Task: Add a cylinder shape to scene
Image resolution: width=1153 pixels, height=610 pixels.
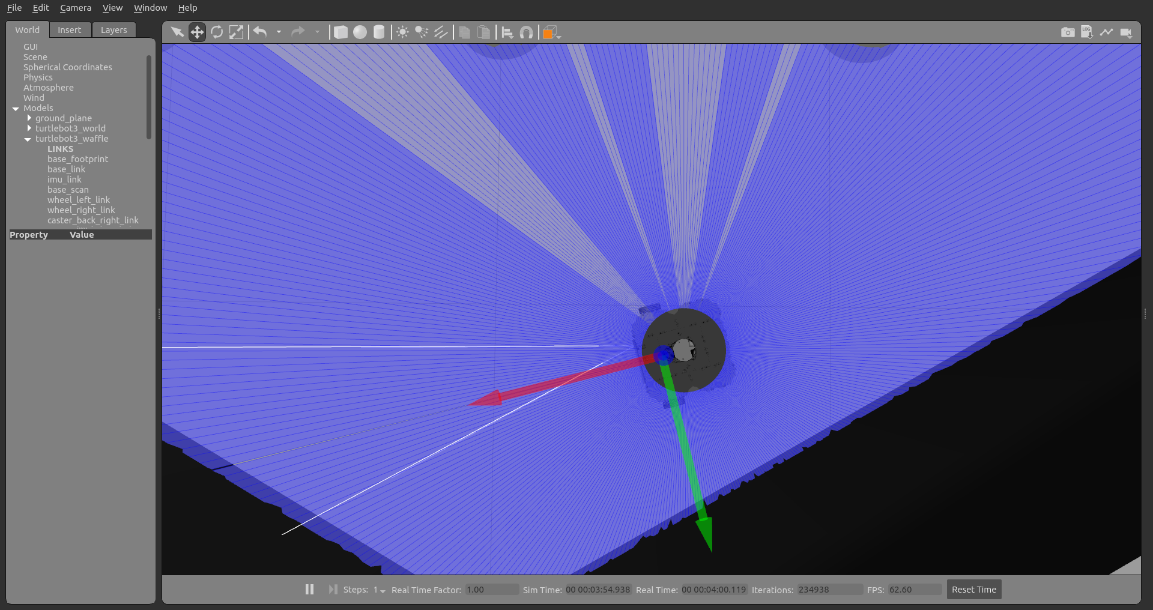Action: tap(379, 32)
